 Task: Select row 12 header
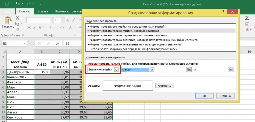pos(3,117)
